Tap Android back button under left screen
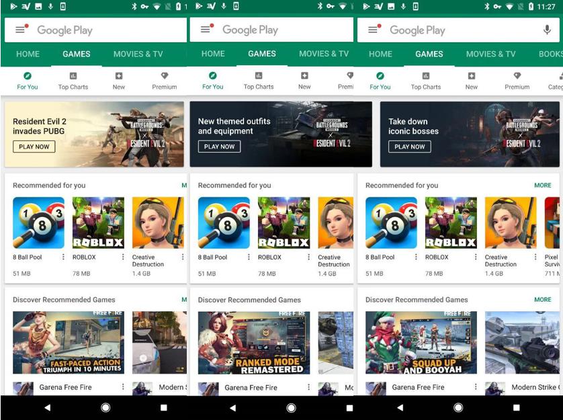The width and height of the screenshot is (563, 420). click(47, 407)
